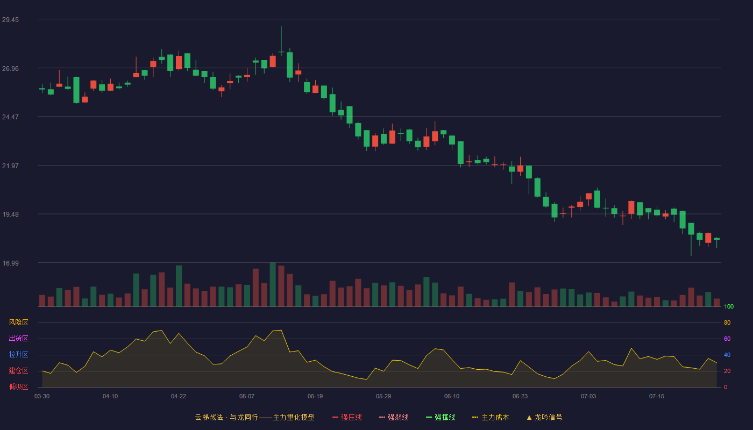The image size is (753, 430).
Task: Toggle the 强弱线 legend entry
Action: point(394,417)
